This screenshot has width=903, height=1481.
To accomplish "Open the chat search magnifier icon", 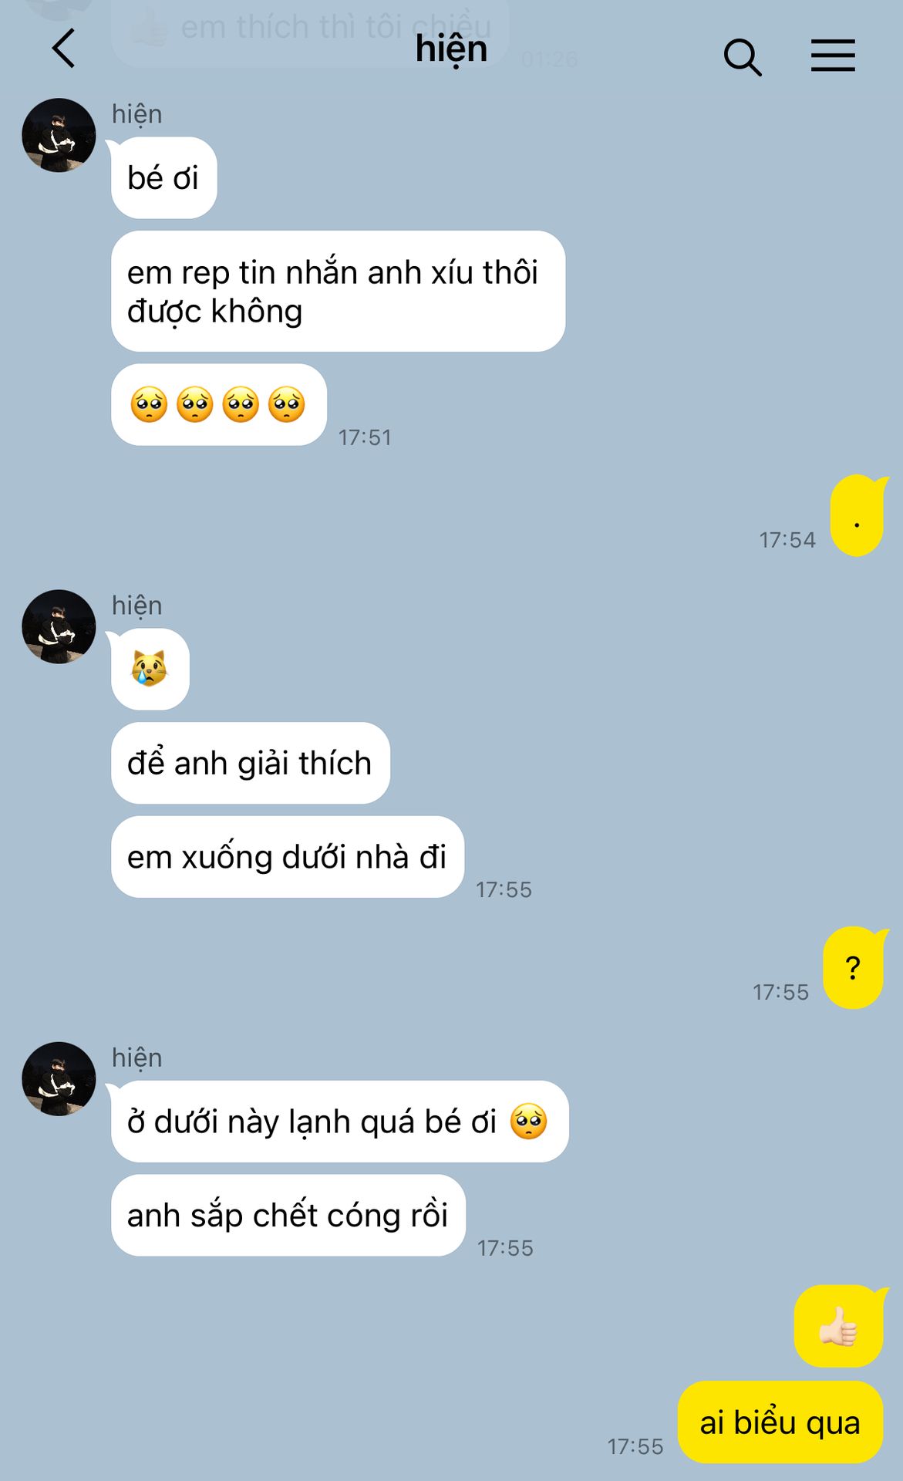I will click(x=743, y=57).
